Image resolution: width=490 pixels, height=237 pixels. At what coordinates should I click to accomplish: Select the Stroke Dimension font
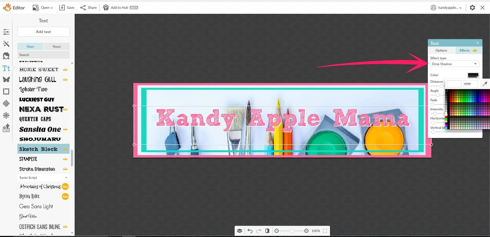43,169
